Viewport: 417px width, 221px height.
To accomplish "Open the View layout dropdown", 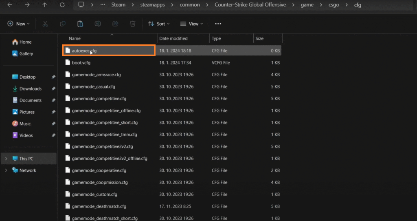I will (191, 24).
